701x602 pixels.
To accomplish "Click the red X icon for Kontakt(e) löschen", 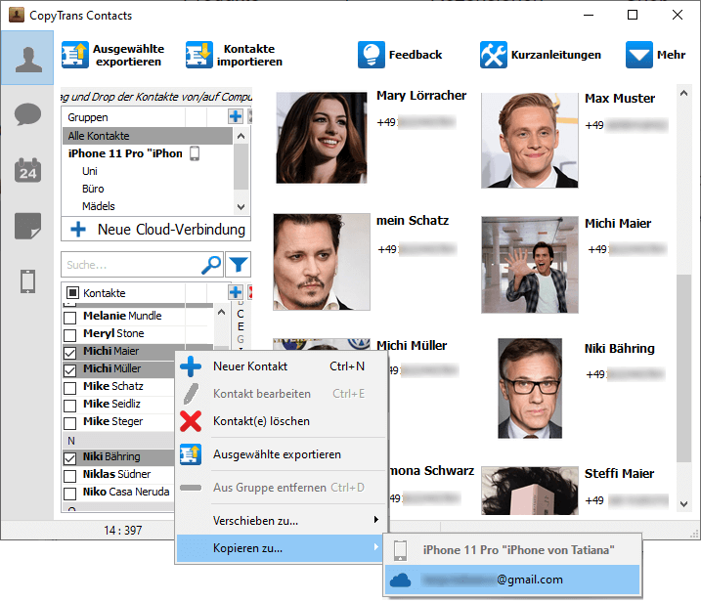I will click(191, 421).
